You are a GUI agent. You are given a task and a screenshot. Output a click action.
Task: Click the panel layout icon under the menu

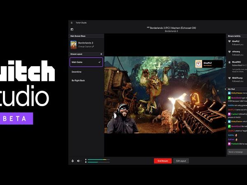point(72,30)
